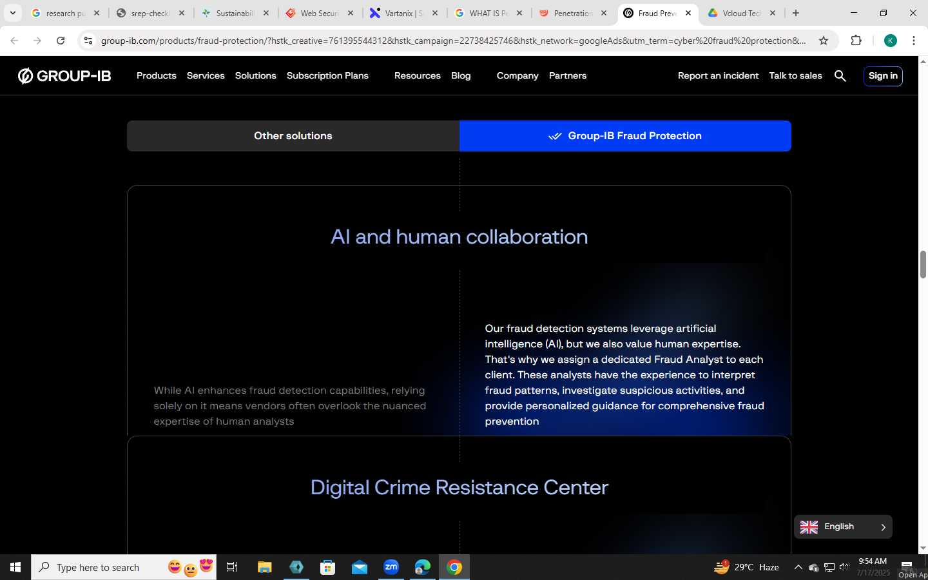Viewport: 928px width, 580px height.
Task: Click the address bar URL
Action: pyautogui.click(x=453, y=41)
